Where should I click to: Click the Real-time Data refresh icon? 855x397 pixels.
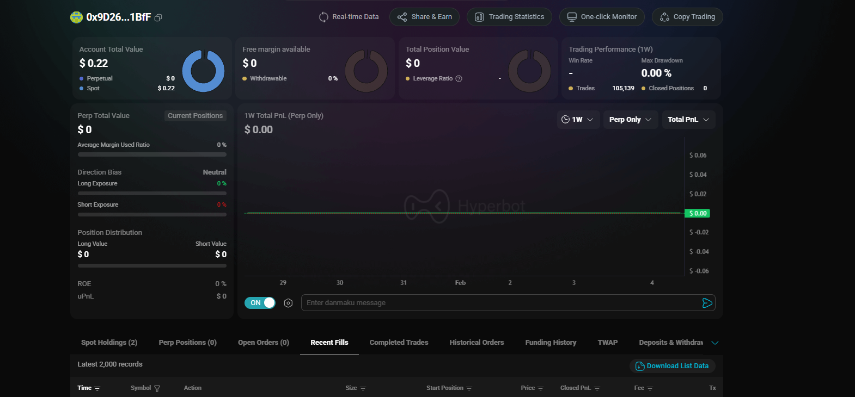click(323, 17)
